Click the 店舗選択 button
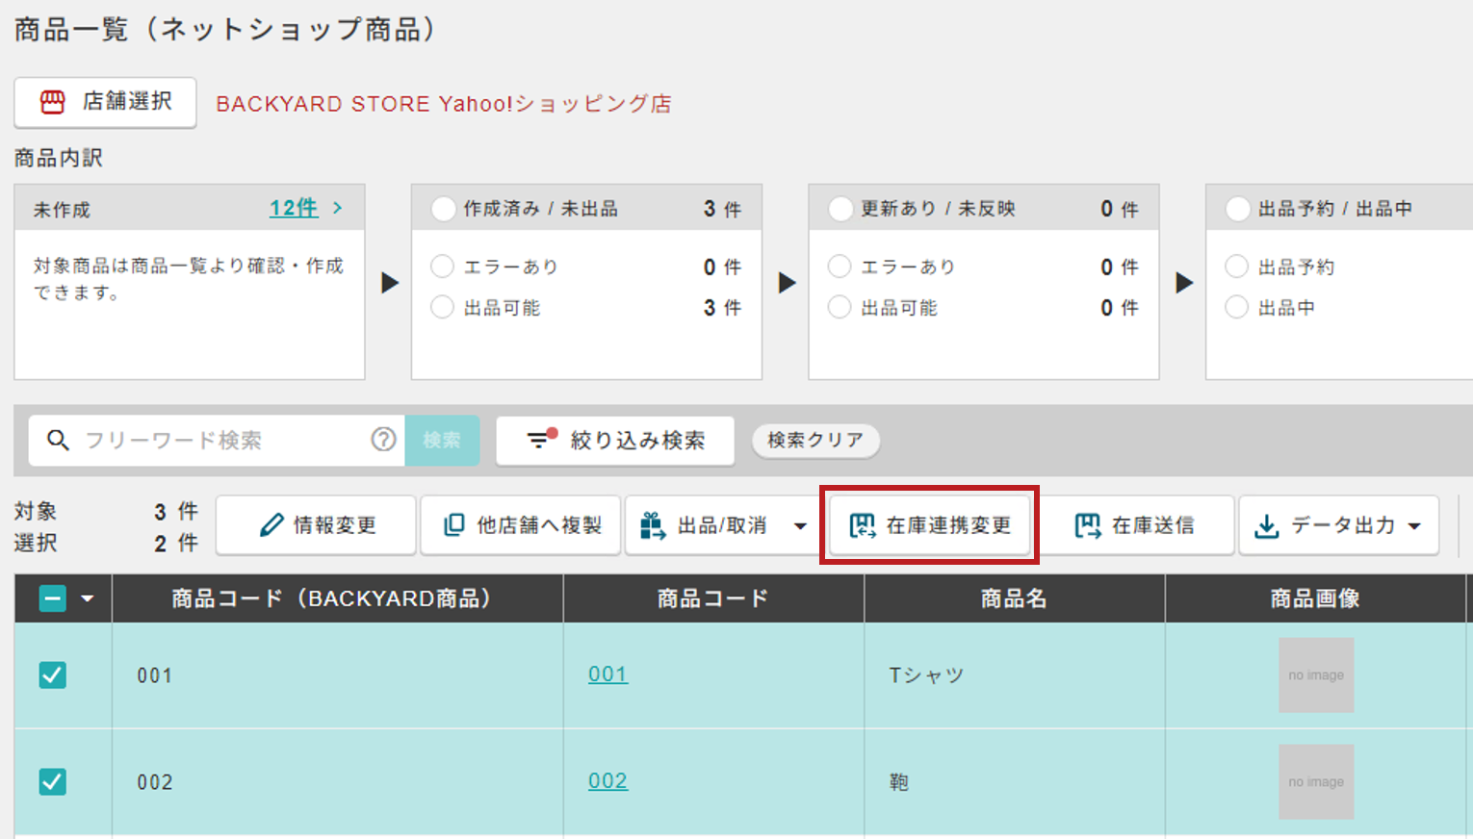This screenshot has width=1473, height=839. point(105,102)
